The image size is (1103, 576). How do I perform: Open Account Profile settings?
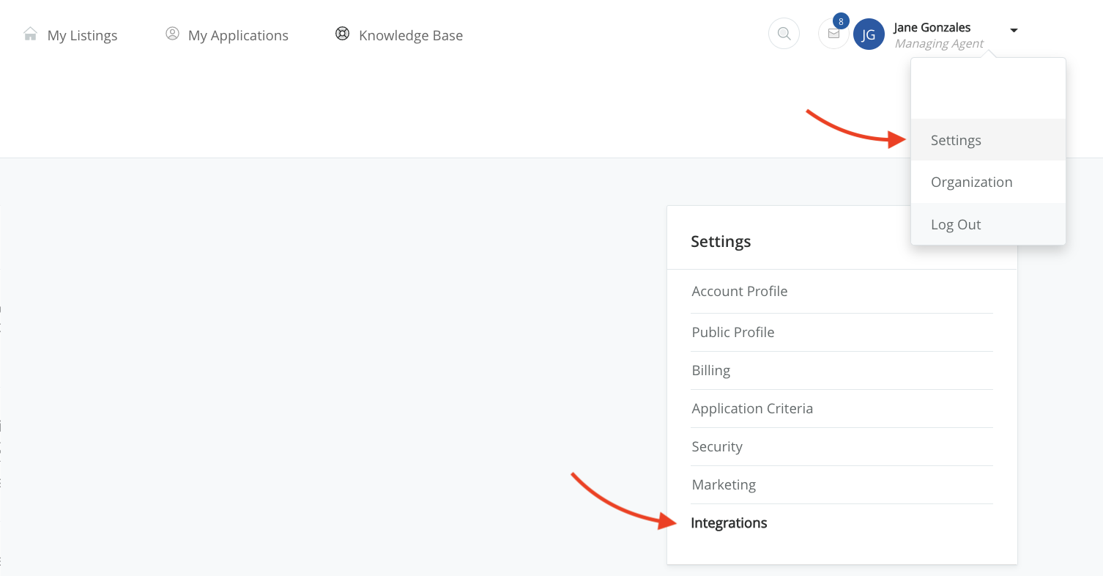coord(739,291)
